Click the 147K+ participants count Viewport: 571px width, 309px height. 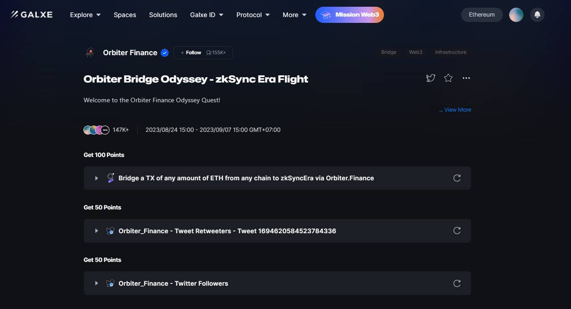coord(121,130)
